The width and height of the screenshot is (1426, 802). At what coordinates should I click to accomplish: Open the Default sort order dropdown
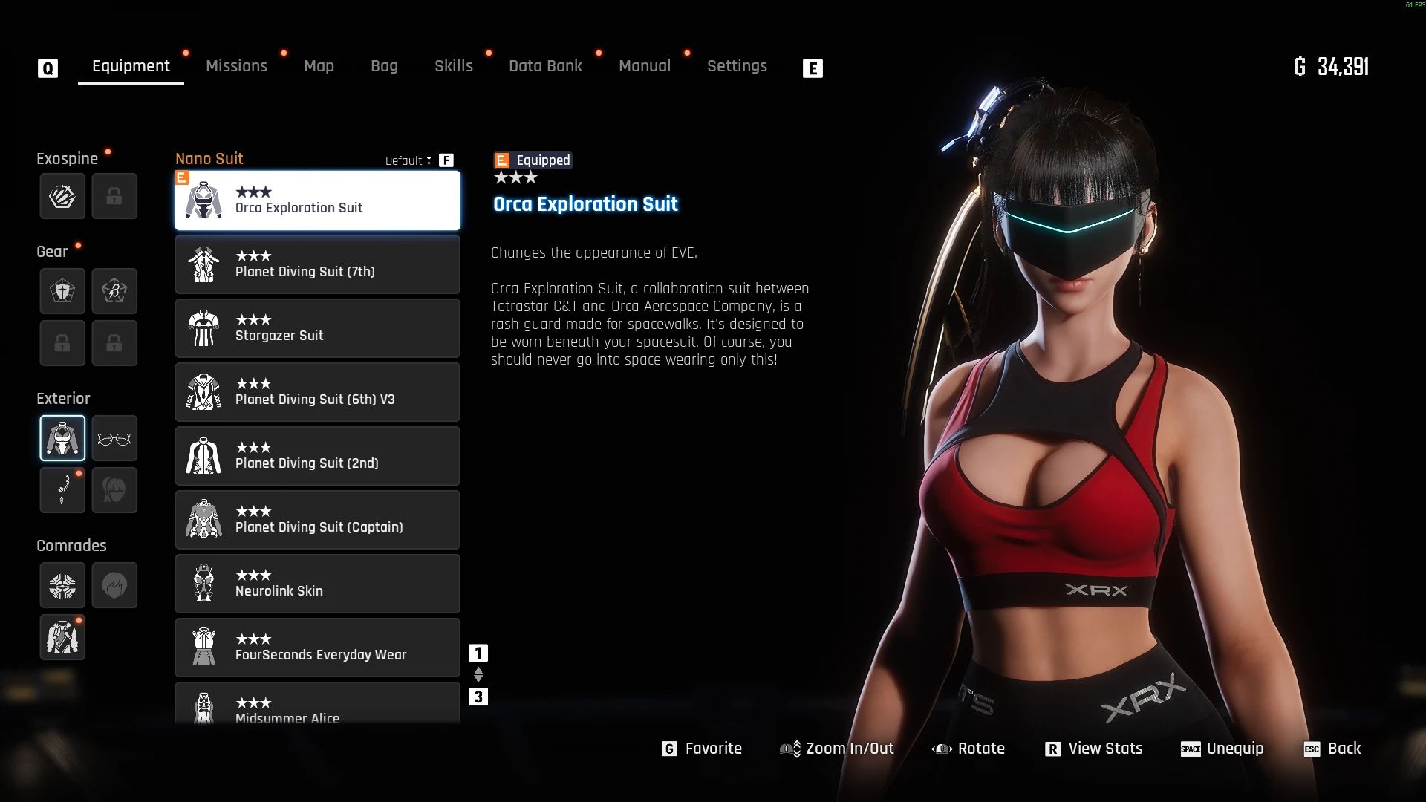pos(408,160)
